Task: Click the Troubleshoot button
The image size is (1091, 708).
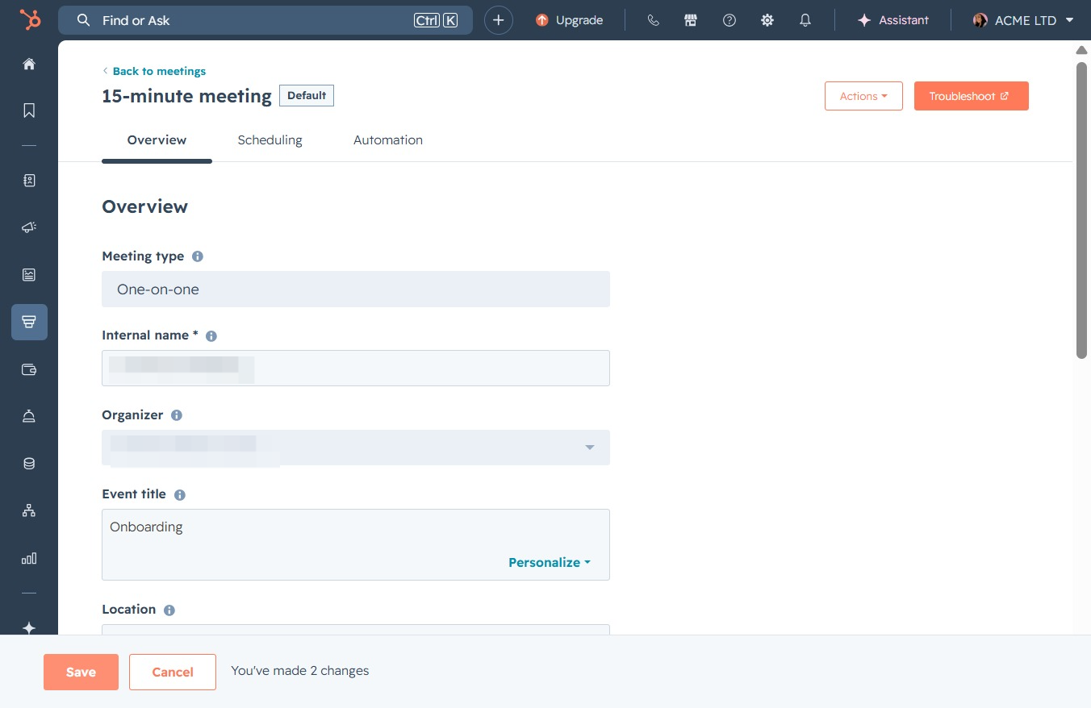Action: click(x=972, y=96)
